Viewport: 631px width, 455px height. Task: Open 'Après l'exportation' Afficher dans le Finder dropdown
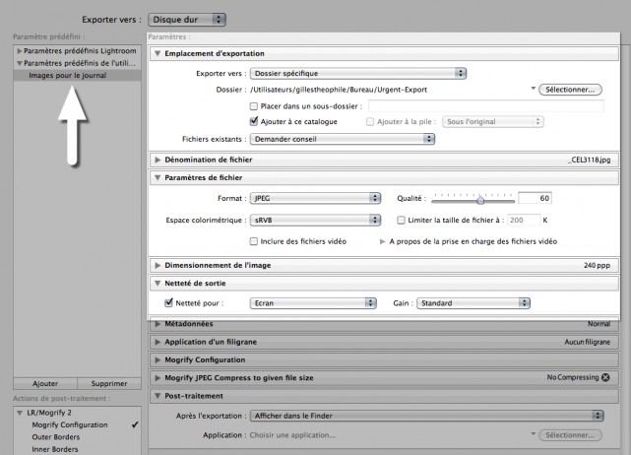[x=427, y=416]
